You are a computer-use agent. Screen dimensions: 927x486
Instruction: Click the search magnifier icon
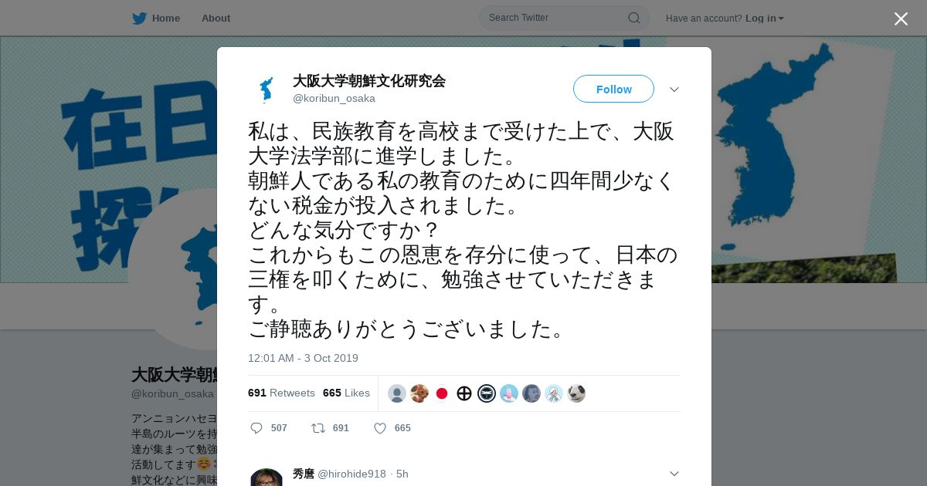633,18
